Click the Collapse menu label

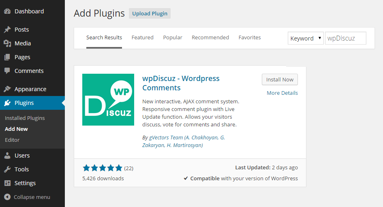tap(32, 197)
